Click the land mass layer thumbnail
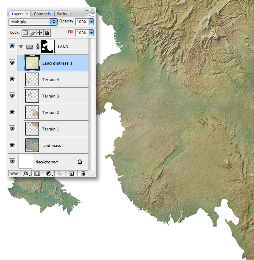254x260 pixels. point(32,145)
